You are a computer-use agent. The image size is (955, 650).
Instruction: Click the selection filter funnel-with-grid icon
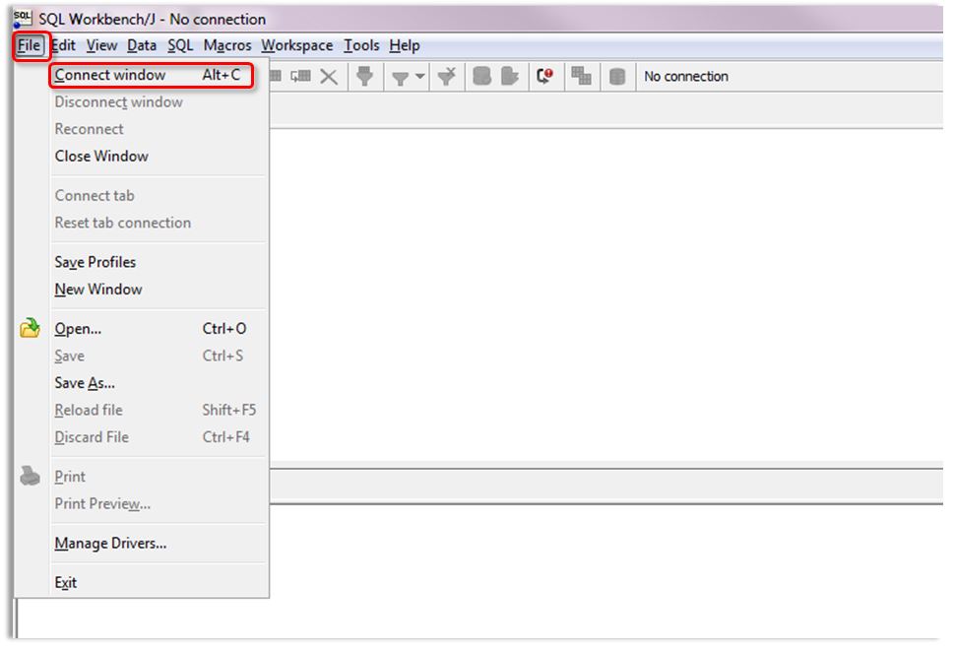364,76
